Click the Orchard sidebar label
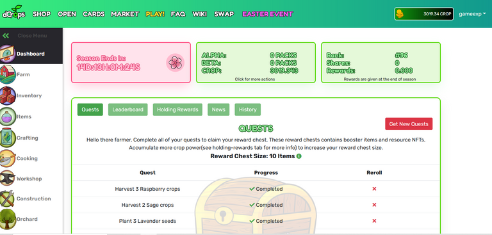The height and width of the screenshot is (235, 492). coord(27,220)
